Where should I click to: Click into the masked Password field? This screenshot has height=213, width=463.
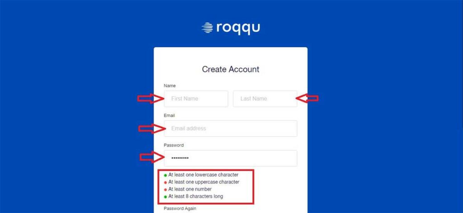231,158
